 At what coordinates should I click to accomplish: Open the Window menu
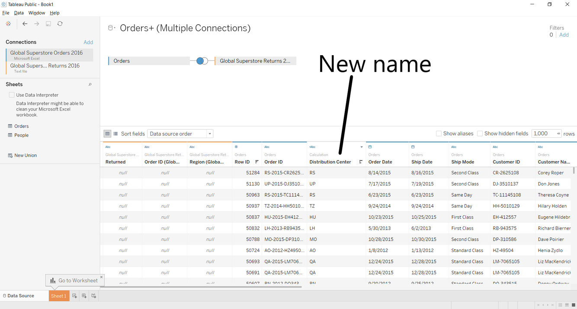point(36,13)
